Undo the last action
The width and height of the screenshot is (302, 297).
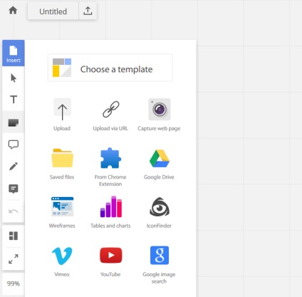coord(14,211)
